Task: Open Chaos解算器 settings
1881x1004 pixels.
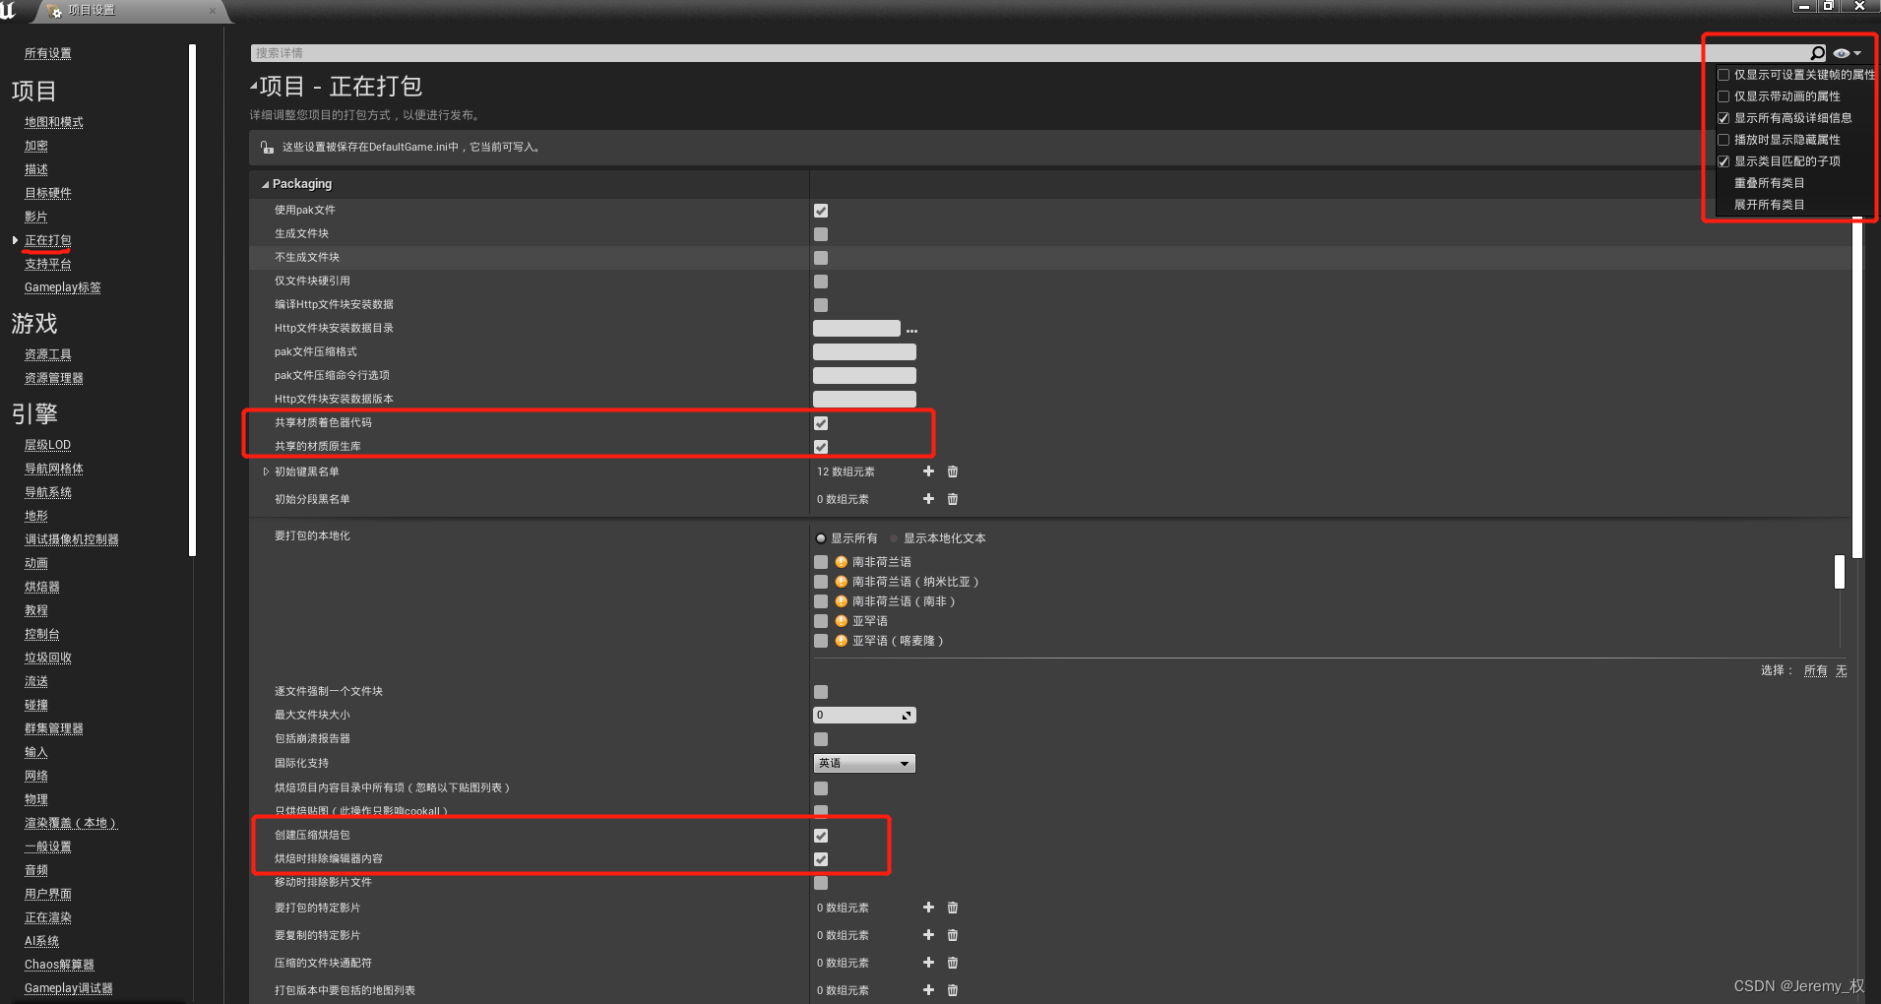Action: (x=59, y=965)
